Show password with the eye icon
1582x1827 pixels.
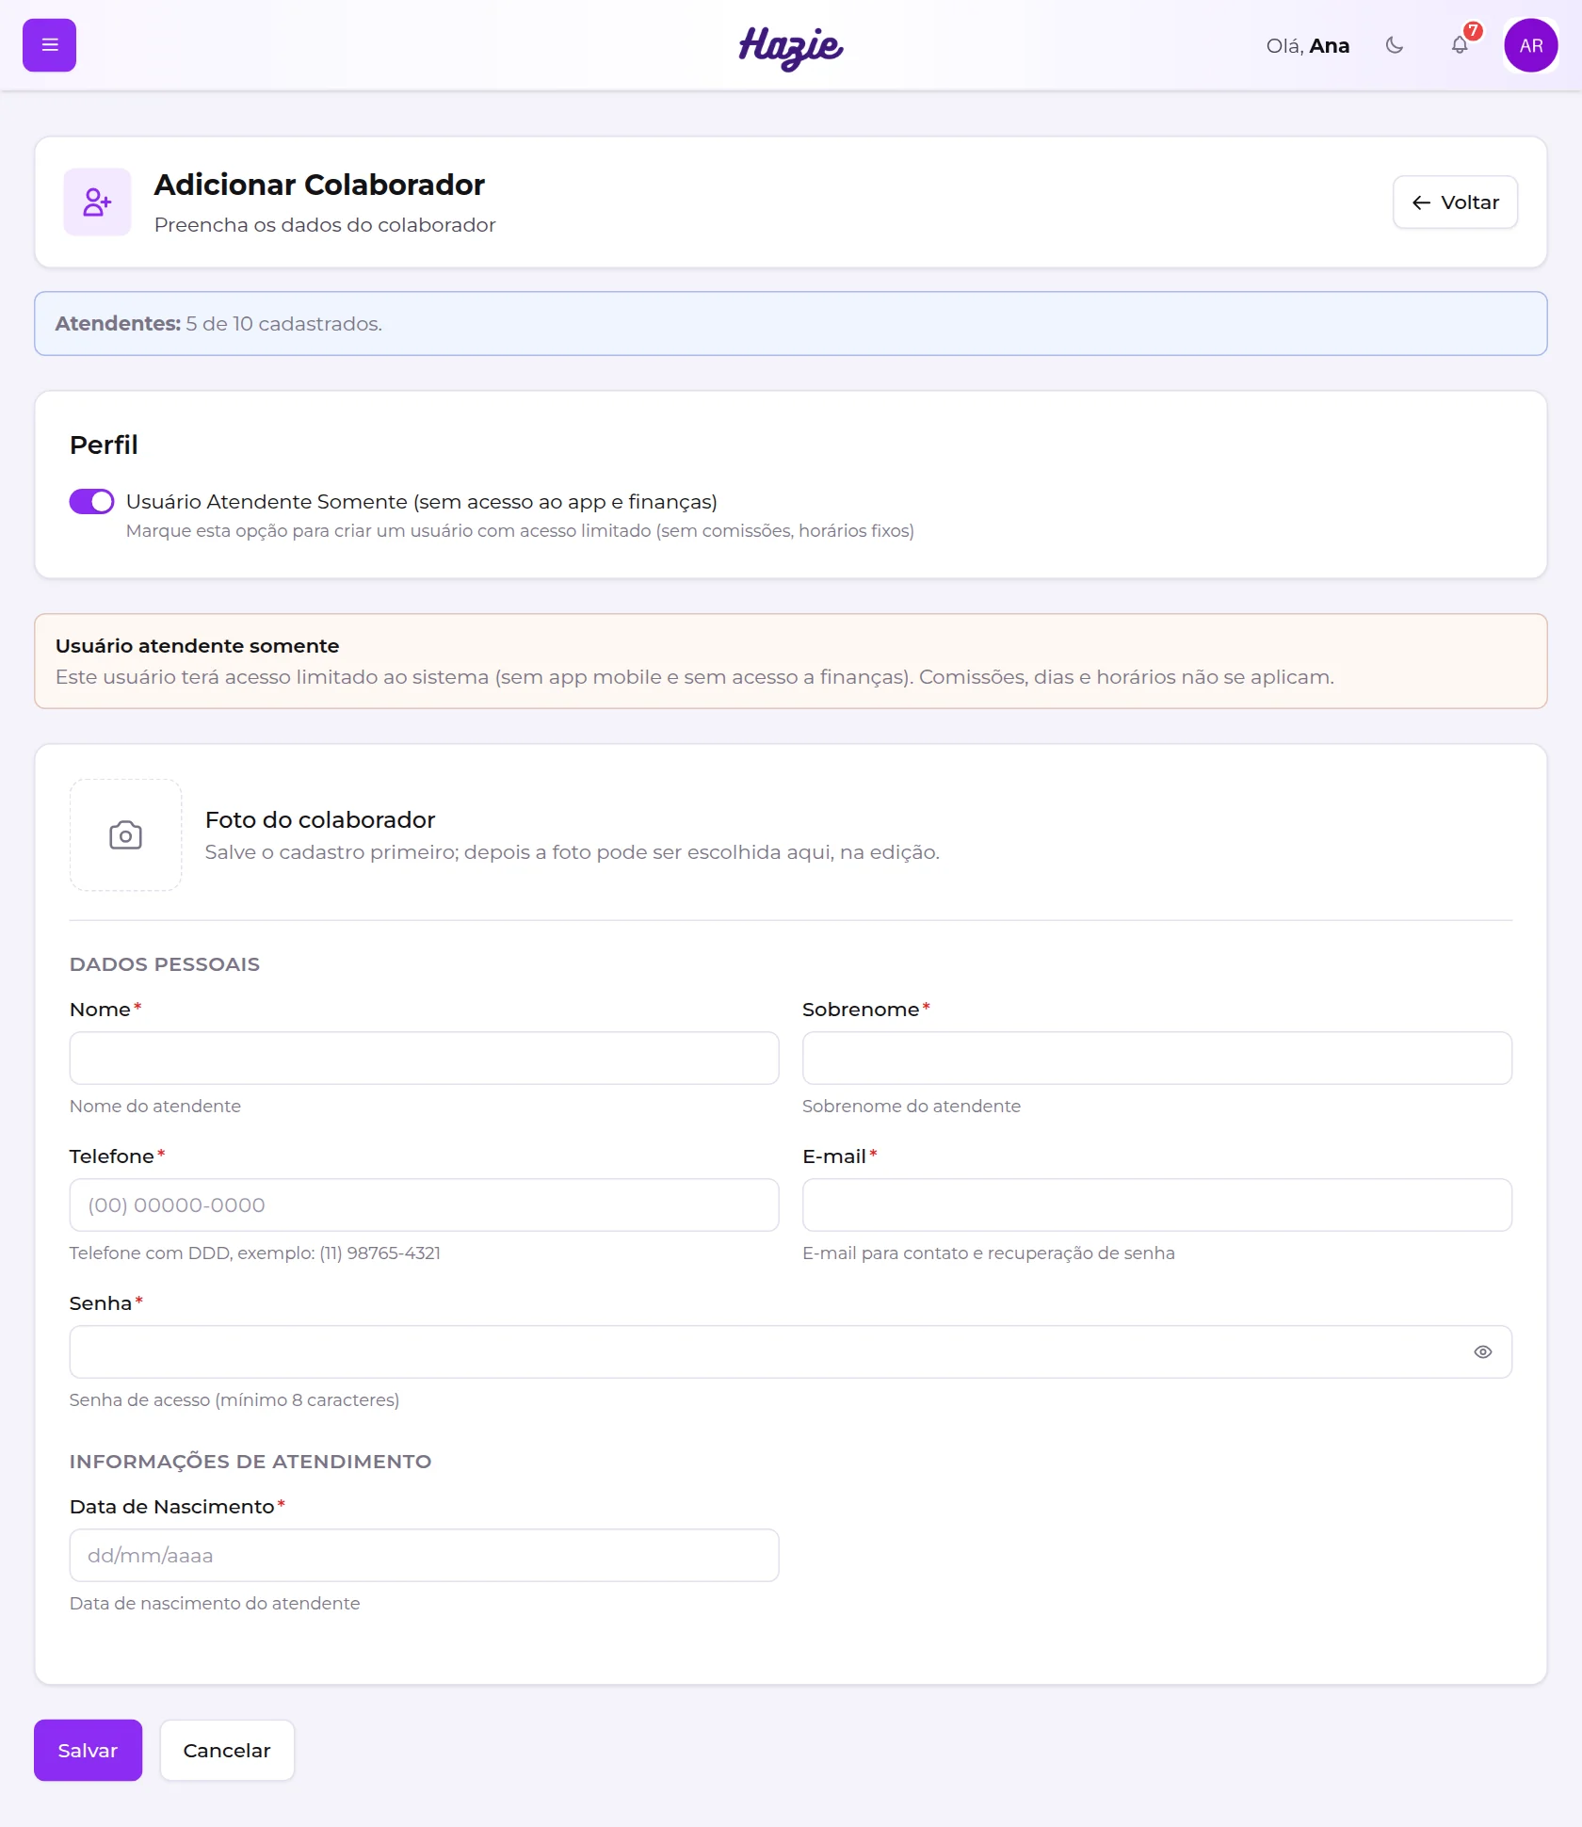pos(1483,1352)
